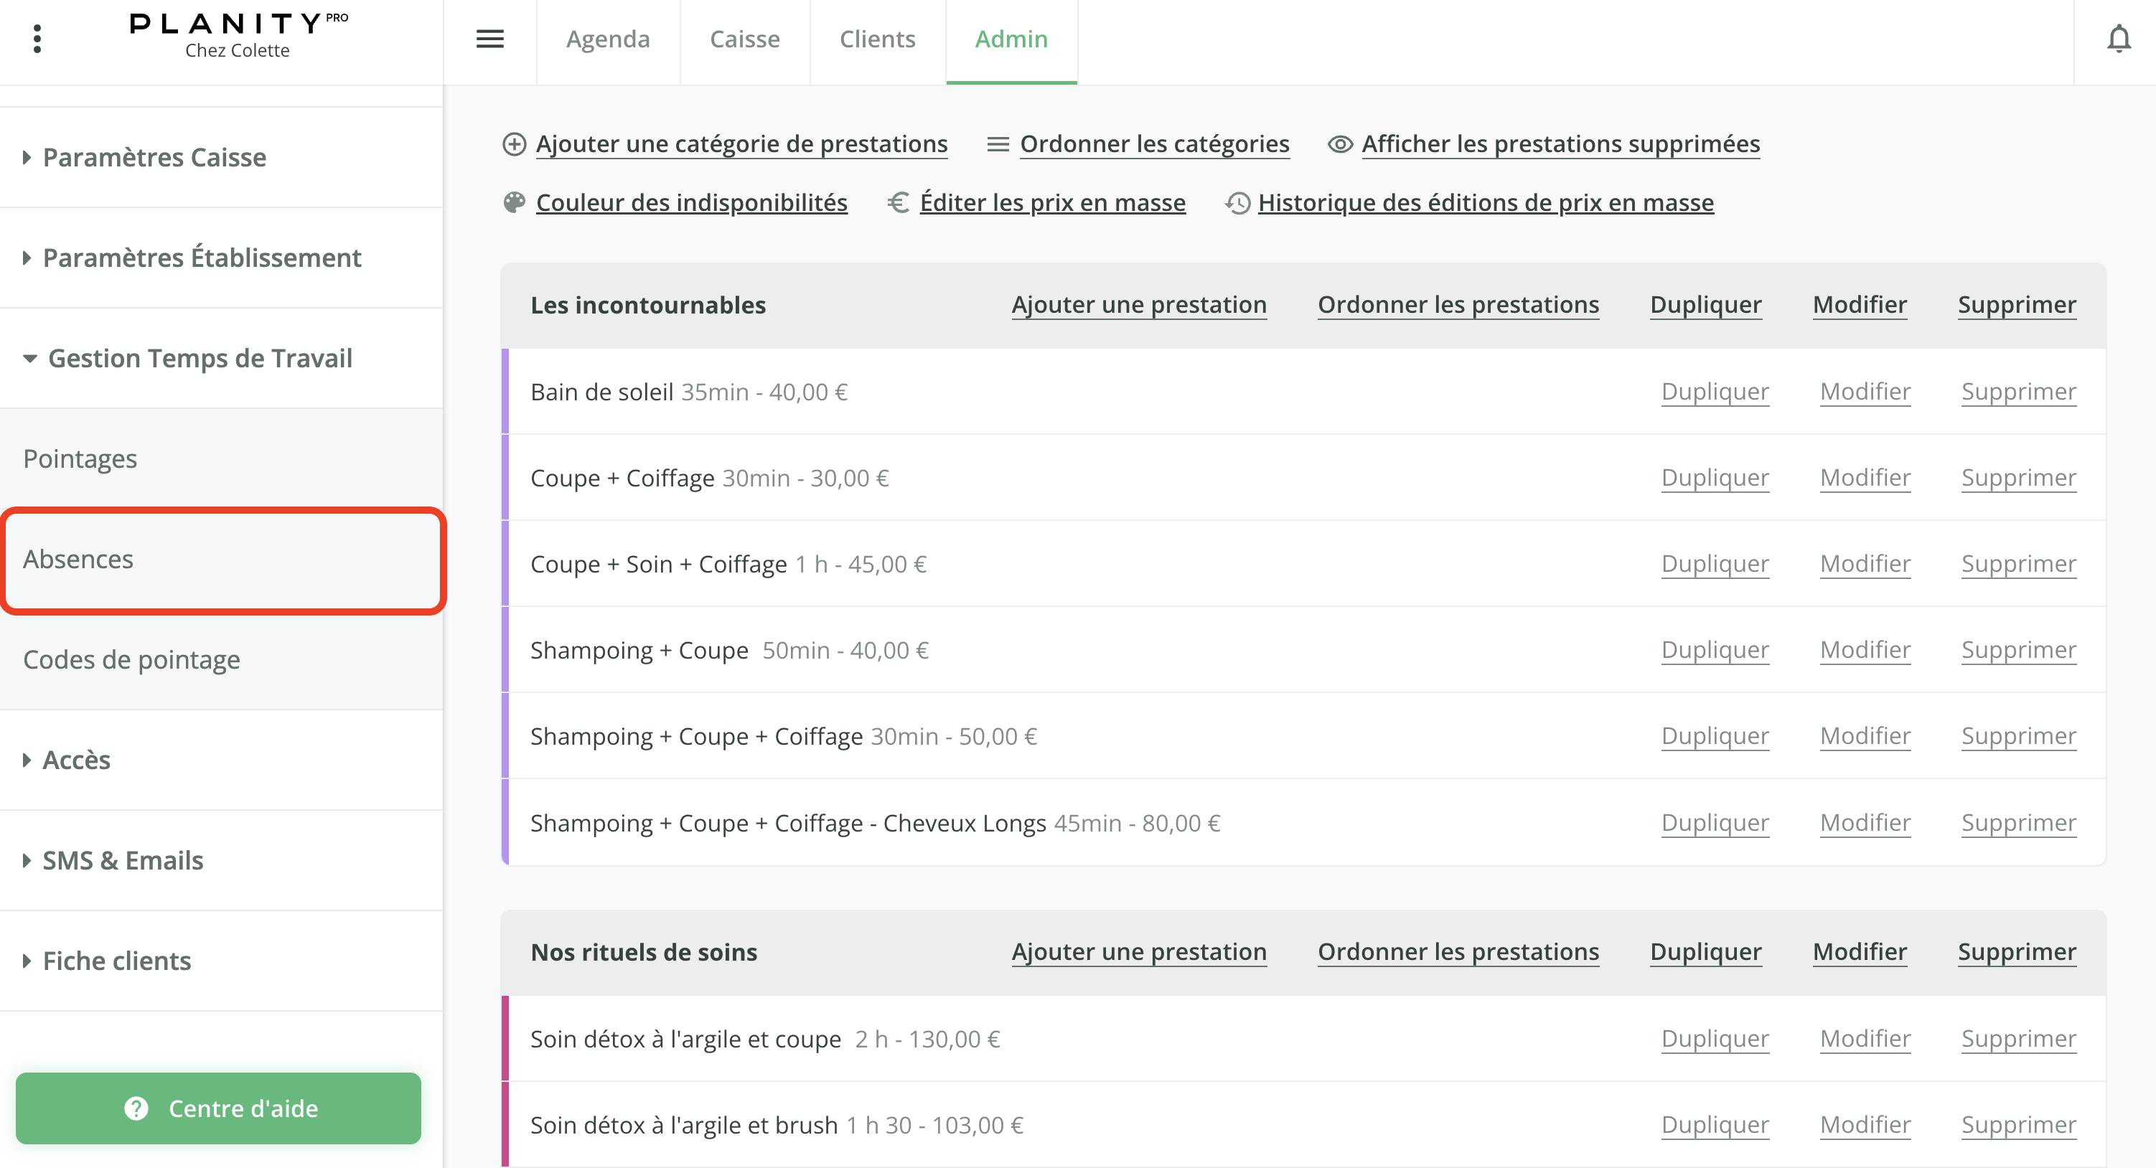Click Supprimer for Soin détox à l'argile et coupe

[2019, 1038]
